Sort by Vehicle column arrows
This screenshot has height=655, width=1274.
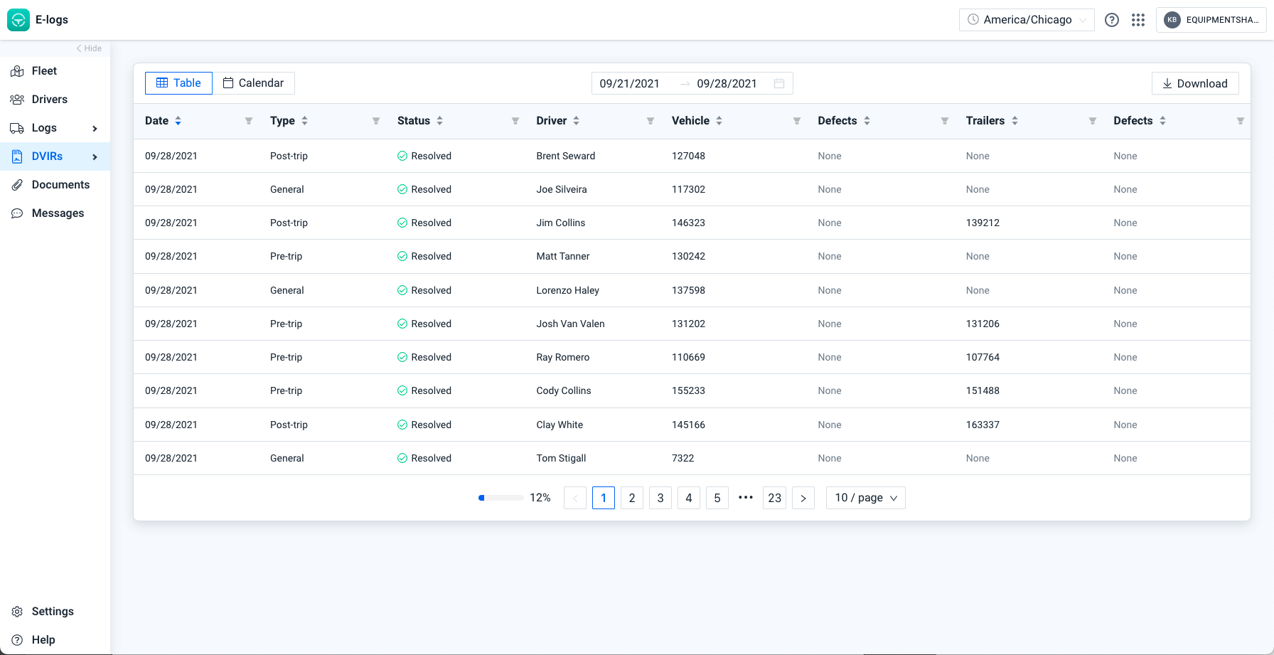point(719,121)
